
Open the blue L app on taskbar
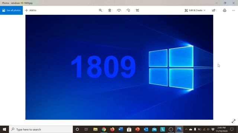tap(163, 129)
